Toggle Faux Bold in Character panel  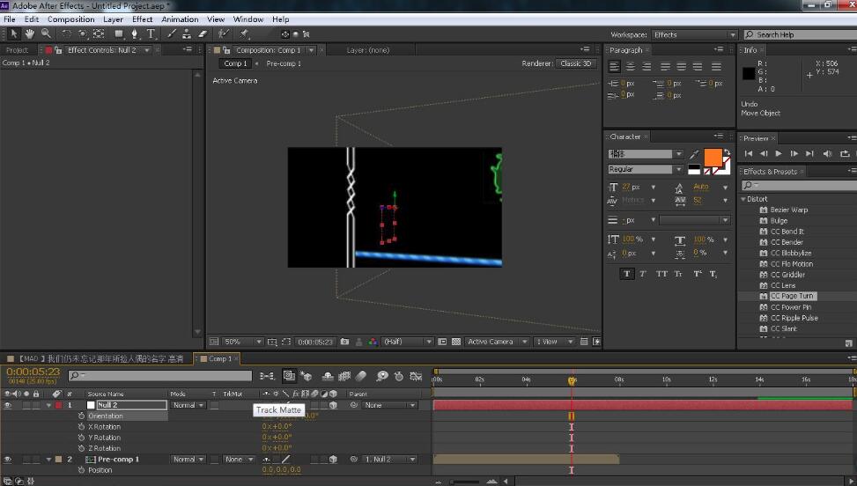pyautogui.click(x=627, y=274)
